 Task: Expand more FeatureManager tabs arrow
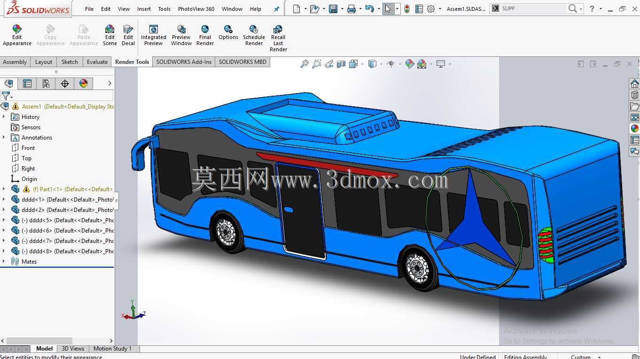tap(109, 83)
